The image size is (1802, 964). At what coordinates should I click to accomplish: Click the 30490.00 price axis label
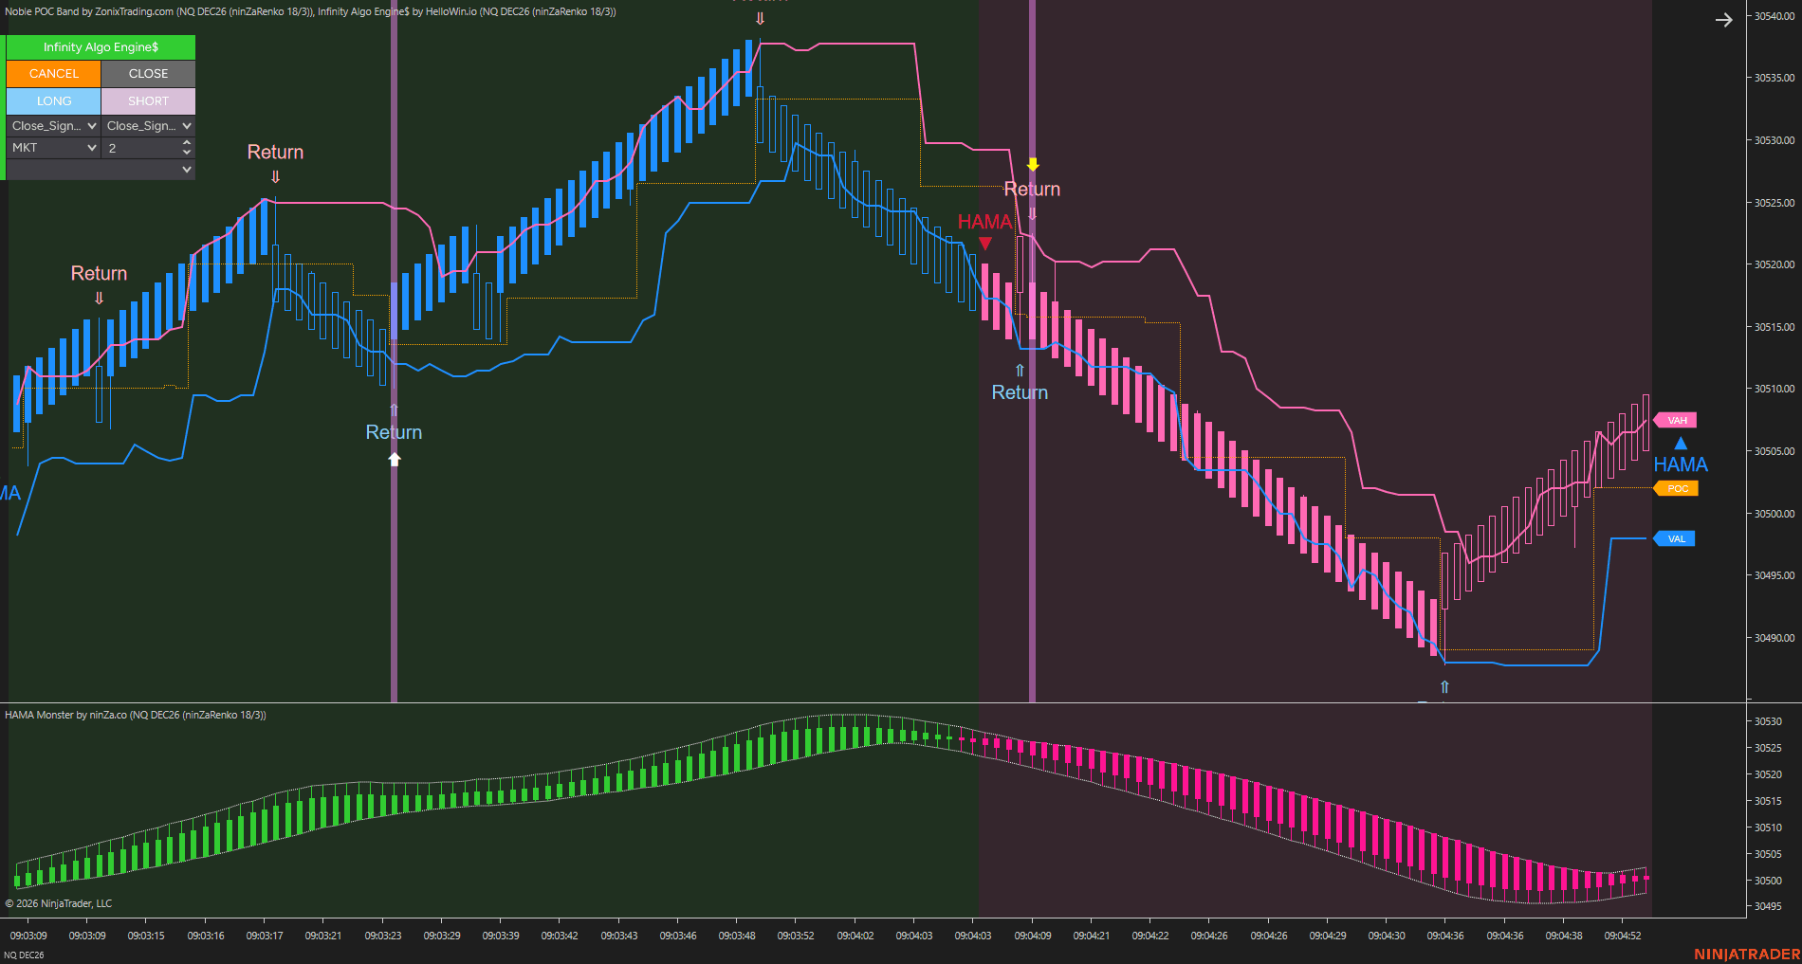click(x=1774, y=638)
